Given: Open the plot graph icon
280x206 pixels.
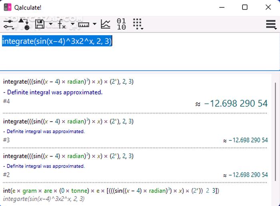Looking at the screenshot, I should click(105, 24).
